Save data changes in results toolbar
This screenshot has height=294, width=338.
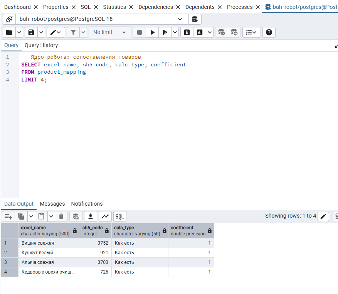tap(76, 216)
